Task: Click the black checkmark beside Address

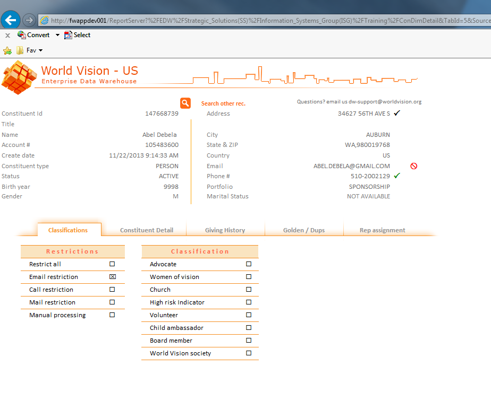Action: pos(397,113)
